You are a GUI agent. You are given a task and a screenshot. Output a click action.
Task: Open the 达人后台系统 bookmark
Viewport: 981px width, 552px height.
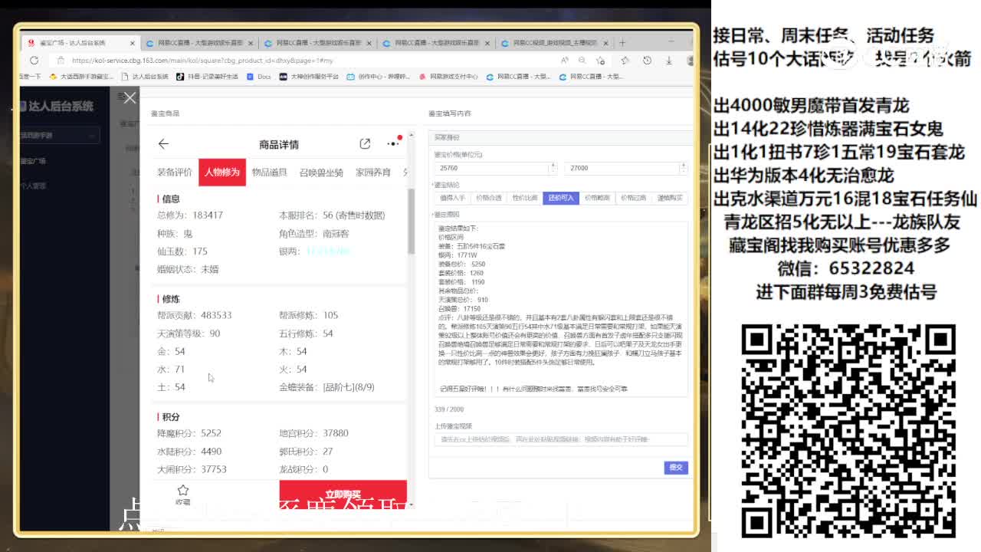144,77
